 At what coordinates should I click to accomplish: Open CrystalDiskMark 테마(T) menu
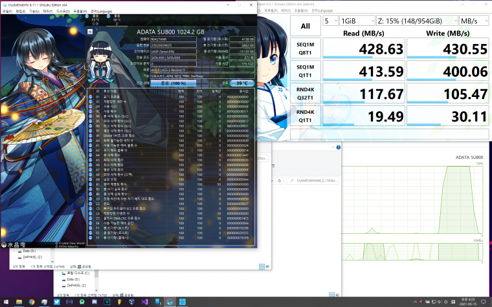click(x=286, y=10)
